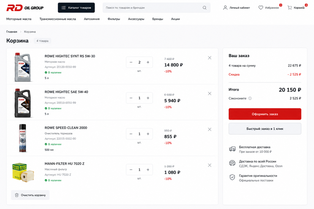Click the black 5W-40 canister thumbnail
This screenshot has height=209, width=314.
[x=23, y=103]
